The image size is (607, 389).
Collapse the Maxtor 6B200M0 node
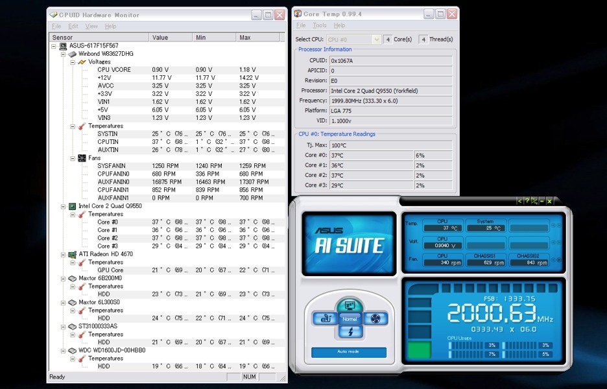click(x=63, y=279)
